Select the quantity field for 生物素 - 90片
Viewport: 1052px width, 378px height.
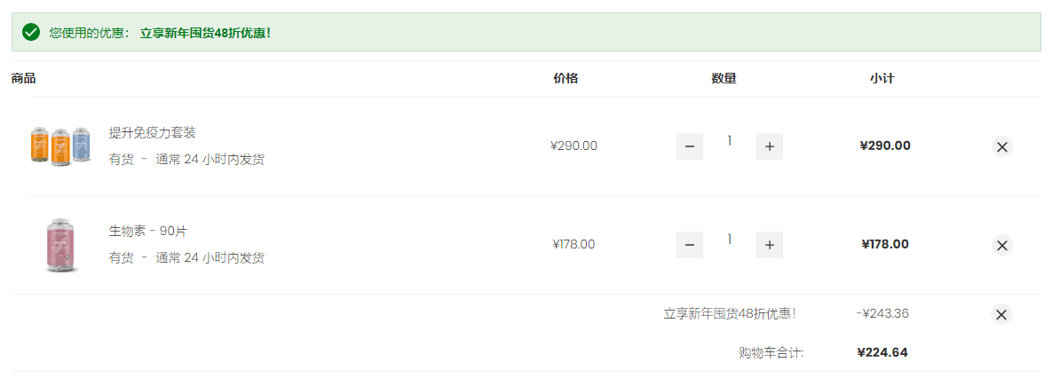coord(729,240)
